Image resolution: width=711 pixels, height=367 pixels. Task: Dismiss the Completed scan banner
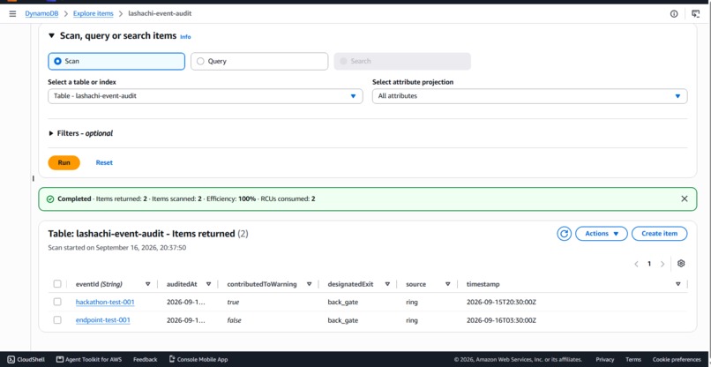coord(685,198)
